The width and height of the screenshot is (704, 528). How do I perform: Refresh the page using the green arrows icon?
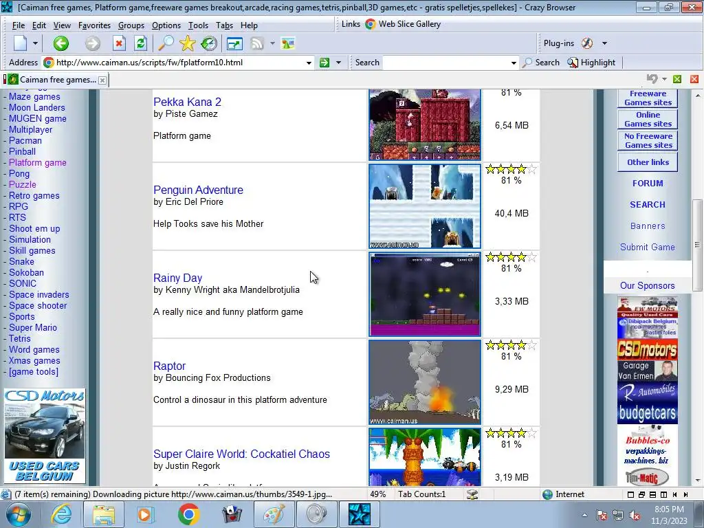(140, 43)
